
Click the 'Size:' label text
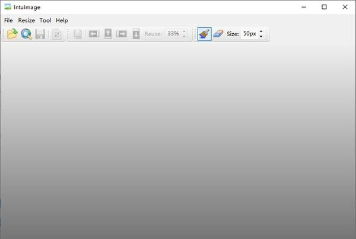233,34
